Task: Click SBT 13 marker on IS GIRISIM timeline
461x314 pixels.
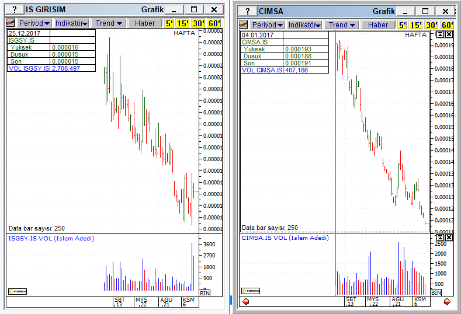Action: (120, 302)
